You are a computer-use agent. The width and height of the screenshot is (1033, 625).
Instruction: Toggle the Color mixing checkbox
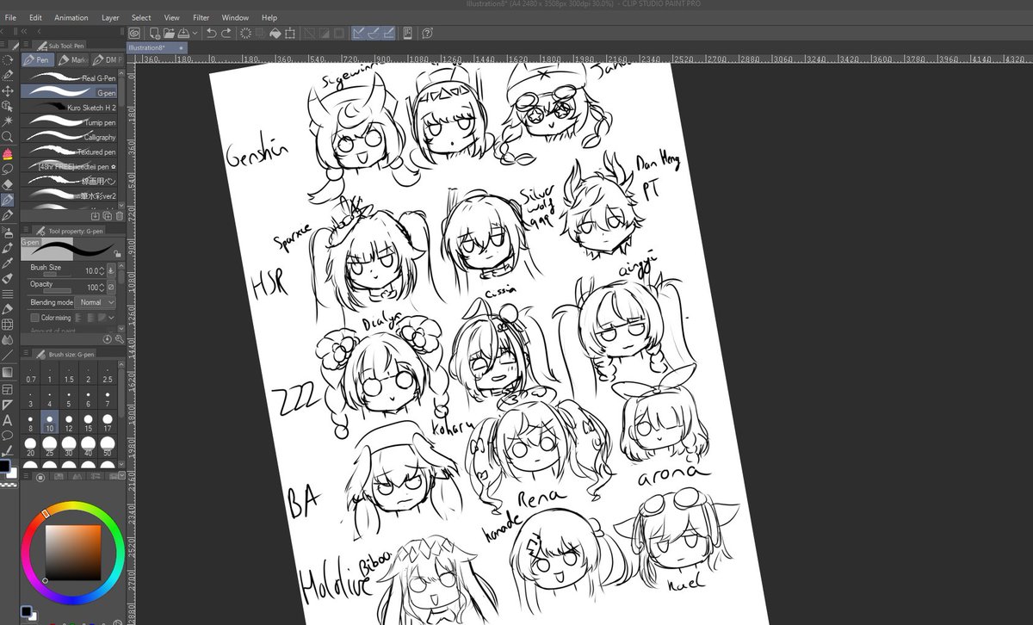click(34, 318)
